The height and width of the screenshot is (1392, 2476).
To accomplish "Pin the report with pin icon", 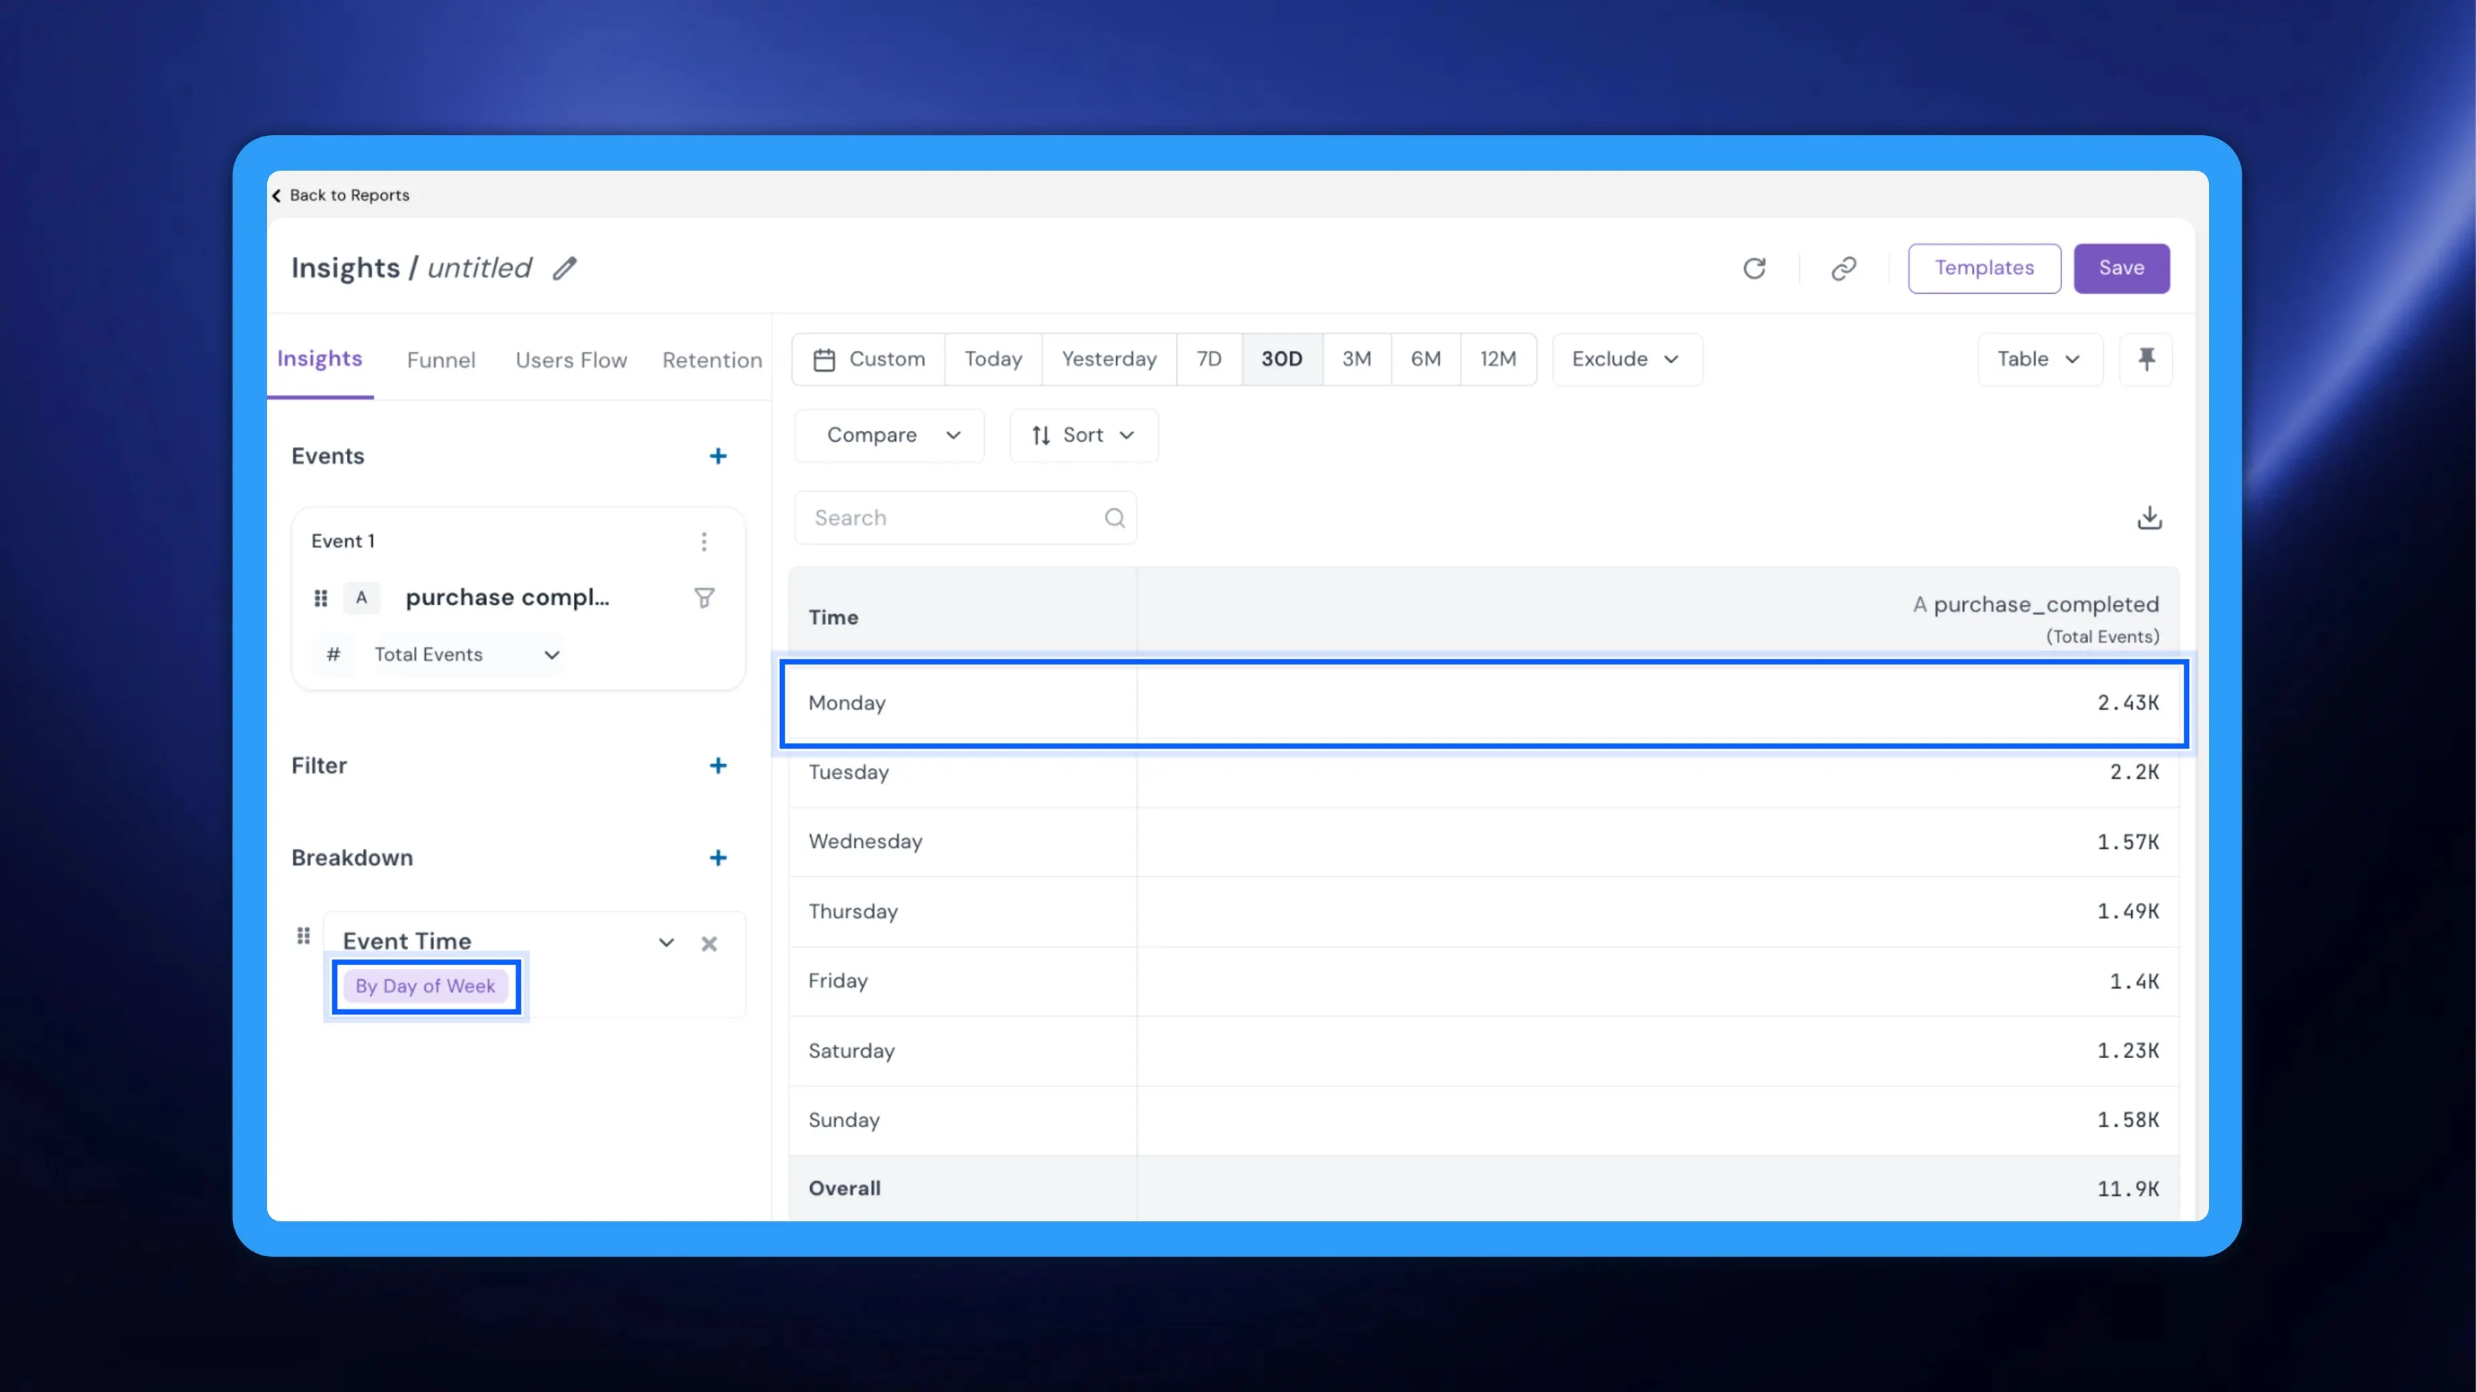I will pyautogui.click(x=2145, y=359).
